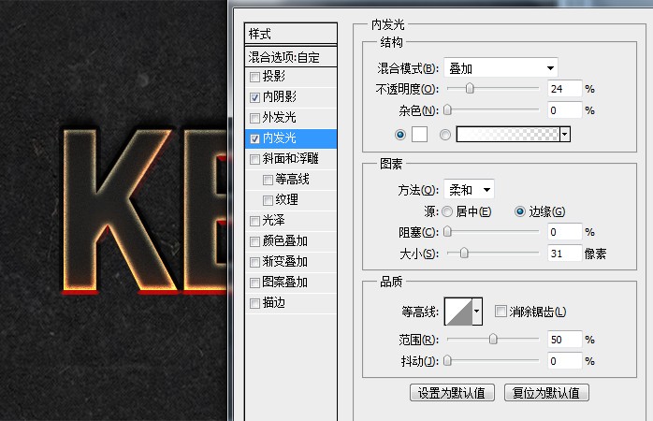The image size is (653, 421).
Task: Select 混合选项:自定 blending options
Action: [x=291, y=57]
